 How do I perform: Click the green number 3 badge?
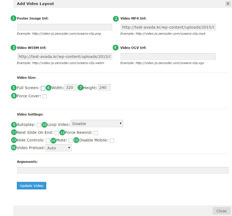[x=13, y=48]
